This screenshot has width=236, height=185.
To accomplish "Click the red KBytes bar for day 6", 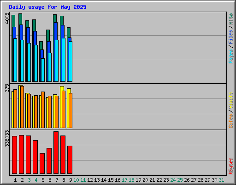I will pyautogui.click(x=49, y=161).
